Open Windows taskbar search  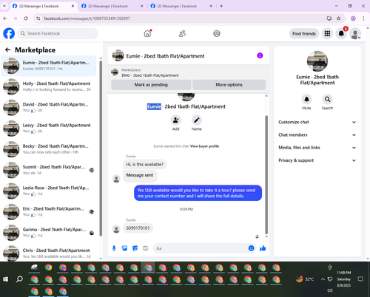coord(19,279)
